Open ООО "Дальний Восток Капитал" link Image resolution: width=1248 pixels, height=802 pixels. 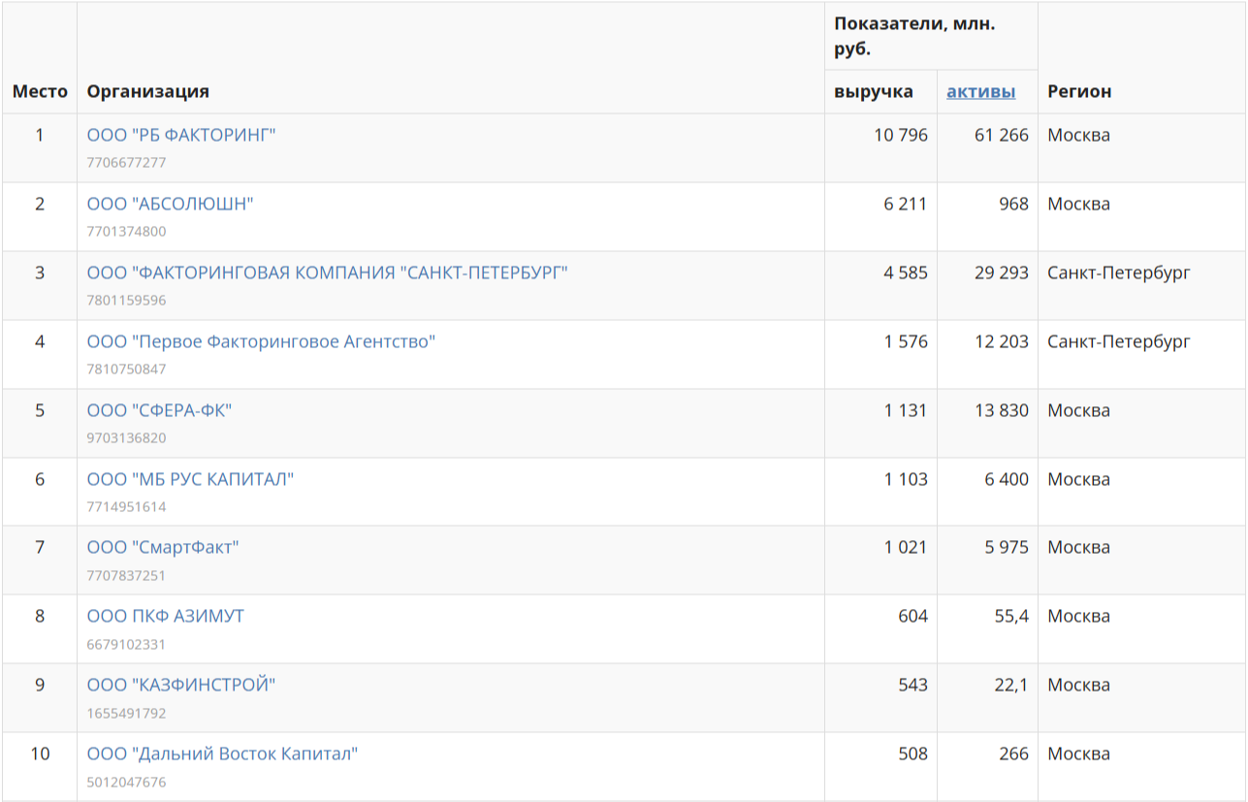222,754
